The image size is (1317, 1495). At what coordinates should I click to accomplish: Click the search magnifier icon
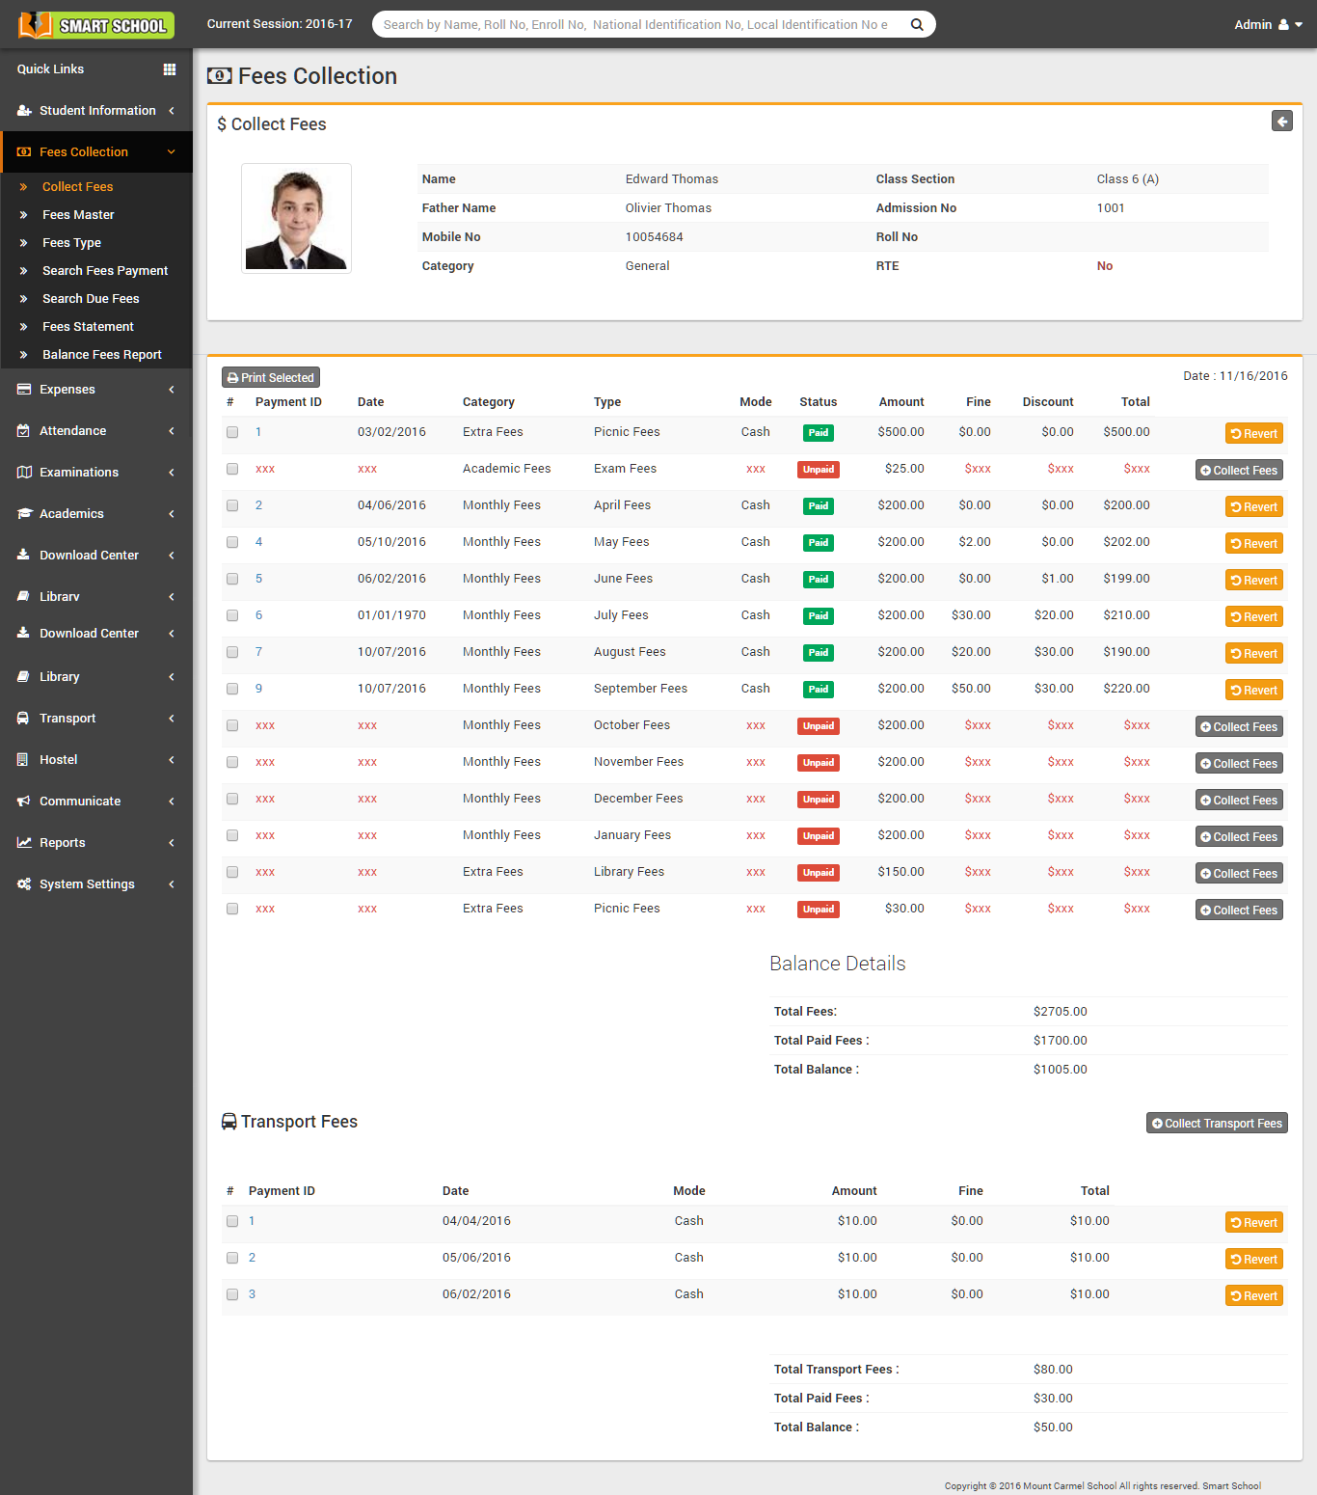point(916,24)
